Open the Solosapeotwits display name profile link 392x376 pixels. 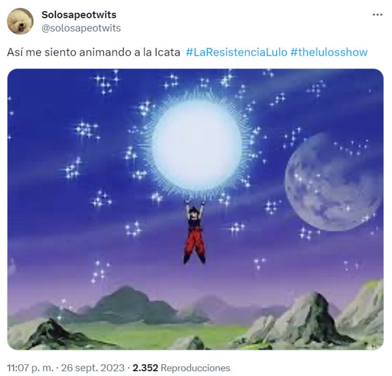[79, 15]
